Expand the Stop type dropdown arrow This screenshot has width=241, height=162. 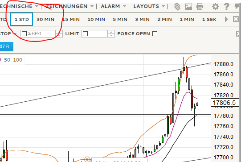coord(15,33)
